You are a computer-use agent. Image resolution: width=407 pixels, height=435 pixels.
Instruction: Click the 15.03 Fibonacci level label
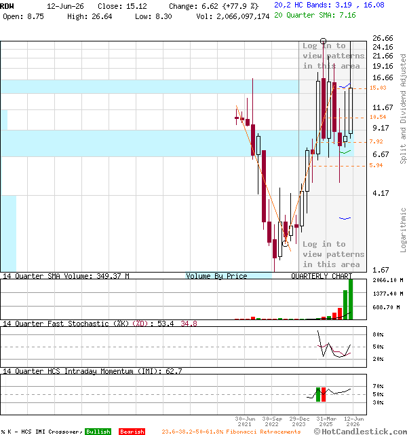(378, 88)
